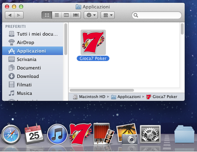197x152 pixels.
Task: Click the Download arrow icon in sidebar
Action: (x=12, y=76)
